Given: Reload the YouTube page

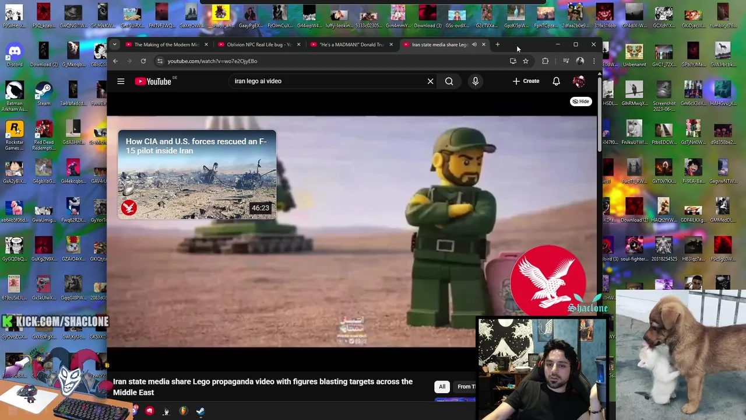Looking at the screenshot, I should pos(143,61).
